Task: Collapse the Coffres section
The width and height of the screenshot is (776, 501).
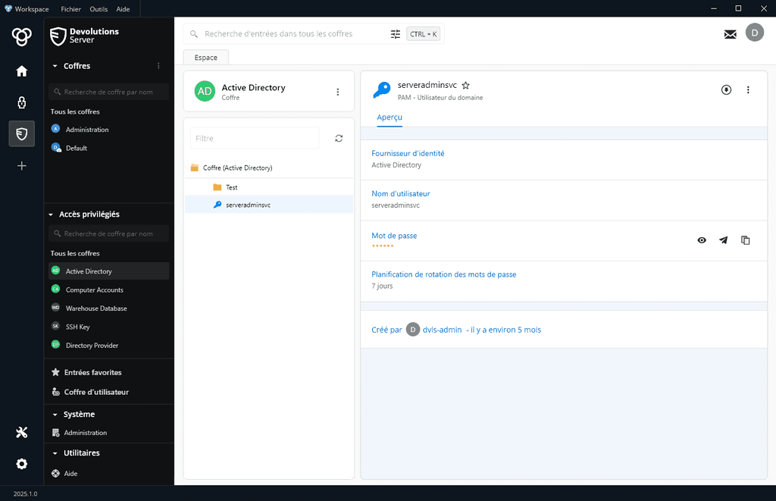Action: [55, 66]
